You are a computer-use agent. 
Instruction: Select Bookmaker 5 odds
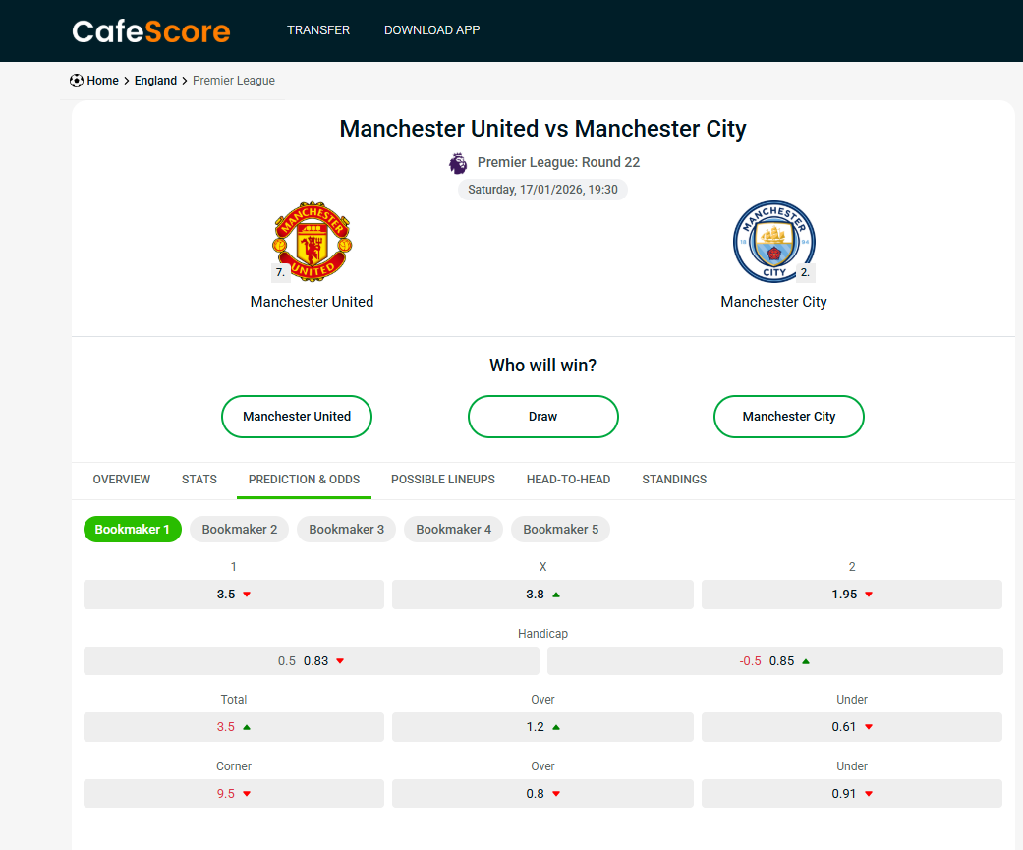pyautogui.click(x=560, y=530)
